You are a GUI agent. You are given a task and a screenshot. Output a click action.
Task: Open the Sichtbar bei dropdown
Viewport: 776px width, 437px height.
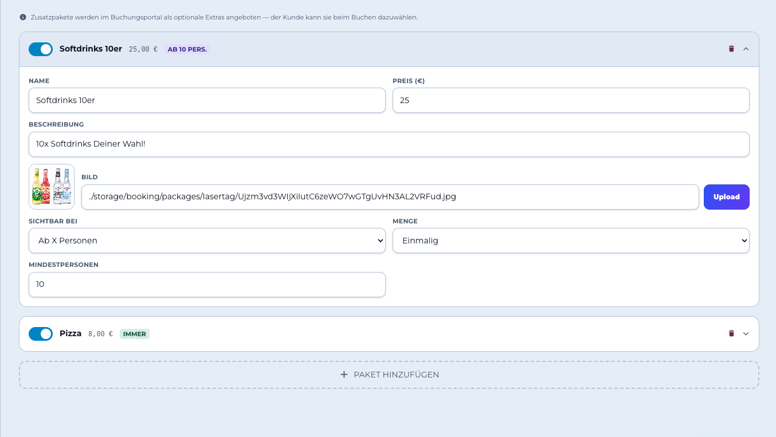207,241
